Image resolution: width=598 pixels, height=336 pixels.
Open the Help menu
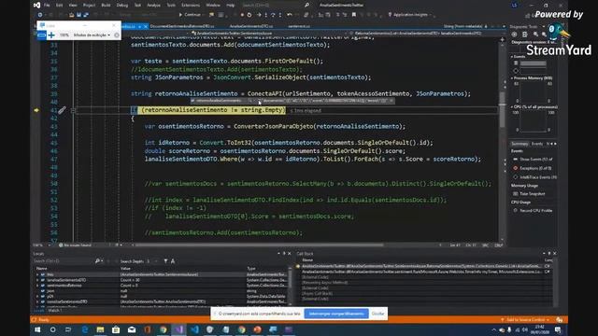(x=231, y=6)
